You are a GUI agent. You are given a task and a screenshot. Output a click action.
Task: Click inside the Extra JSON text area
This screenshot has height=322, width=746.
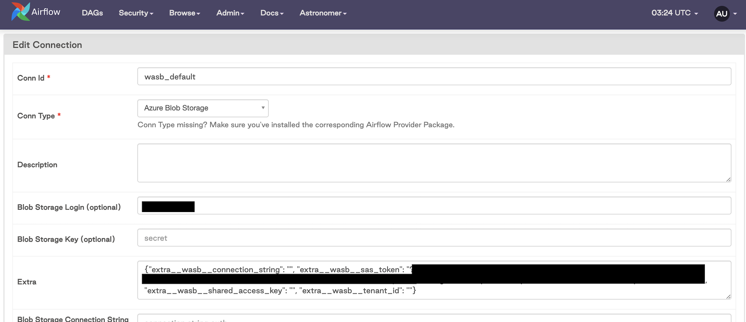pos(434,280)
